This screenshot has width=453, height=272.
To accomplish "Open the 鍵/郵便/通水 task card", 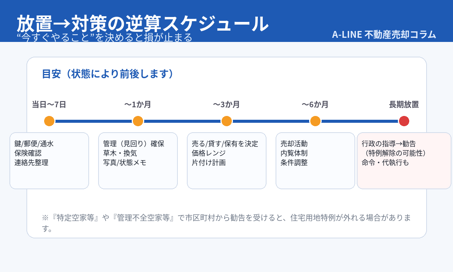I will 49,161.
